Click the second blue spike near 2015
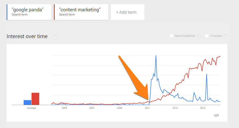The width and height of the screenshot is (239, 128). click(x=207, y=74)
